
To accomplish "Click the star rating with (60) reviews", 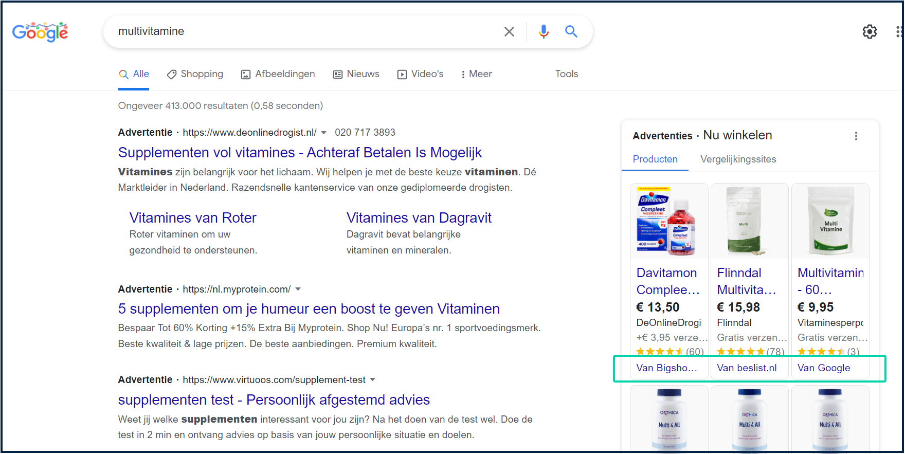I will click(x=670, y=352).
